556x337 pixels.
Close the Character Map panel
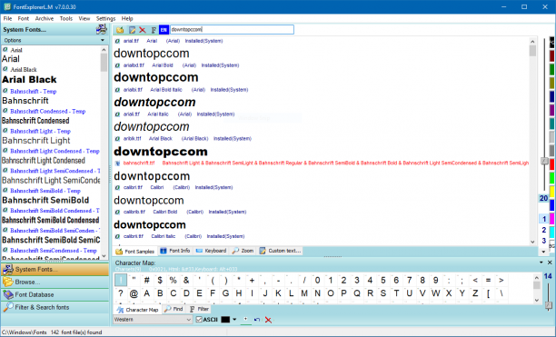[x=550, y=263]
